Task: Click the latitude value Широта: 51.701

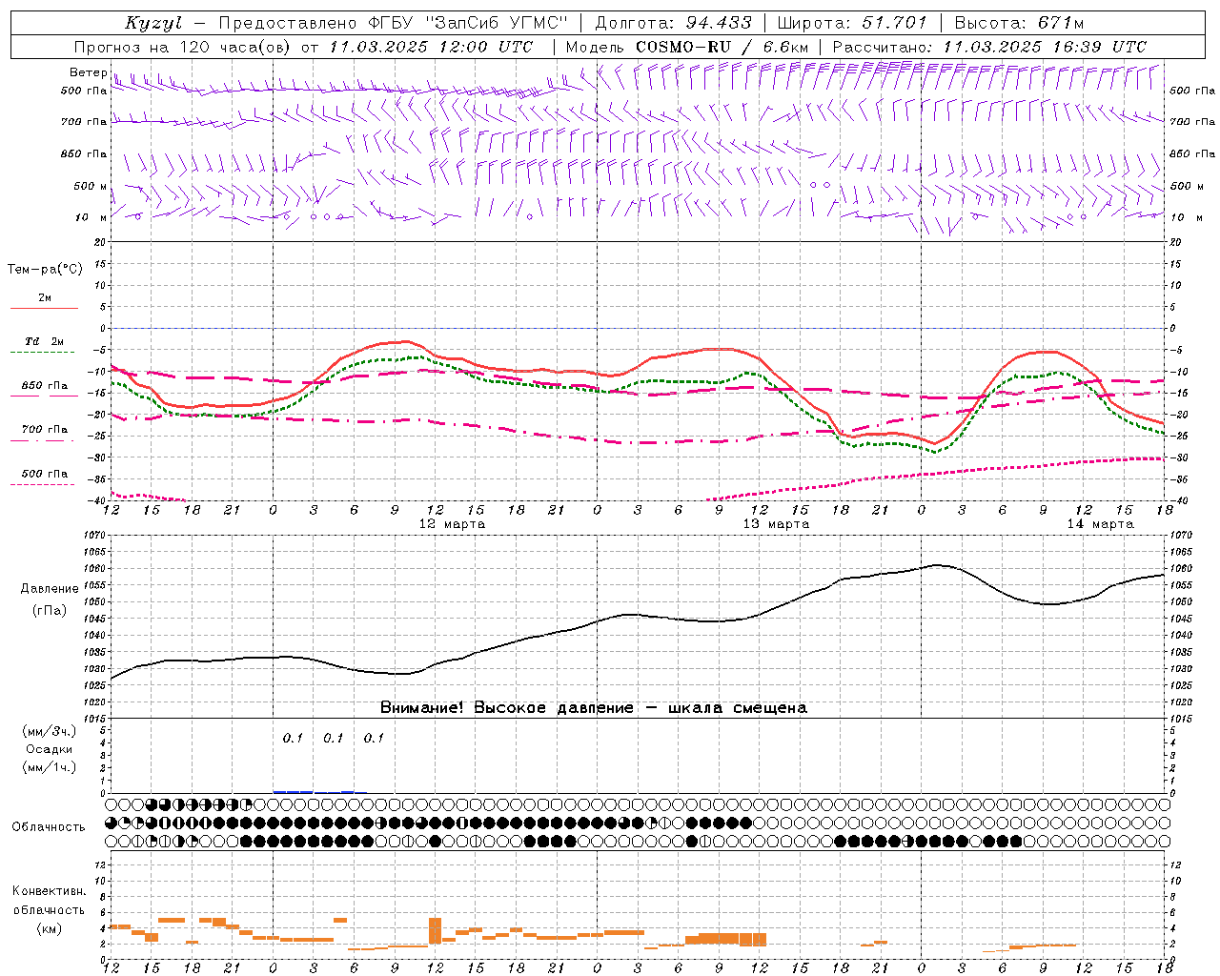Action: [x=851, y=23]
